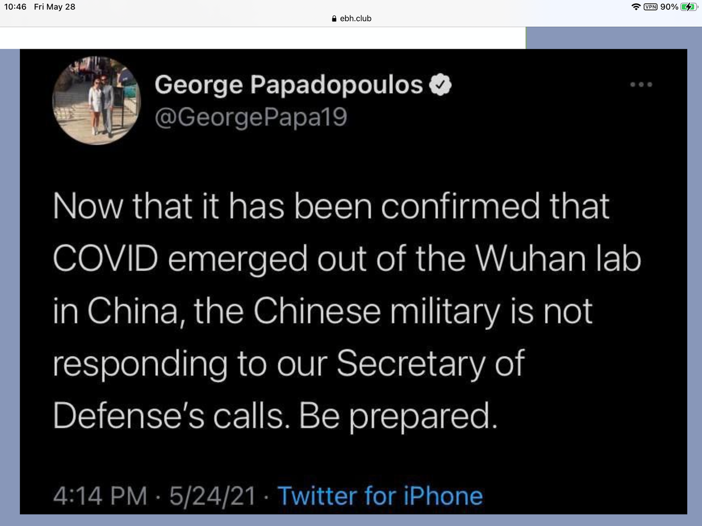Tap the 10:46 status bar clock
The image size is (702, 526).
pyautogui.click(x=15, y=7)
